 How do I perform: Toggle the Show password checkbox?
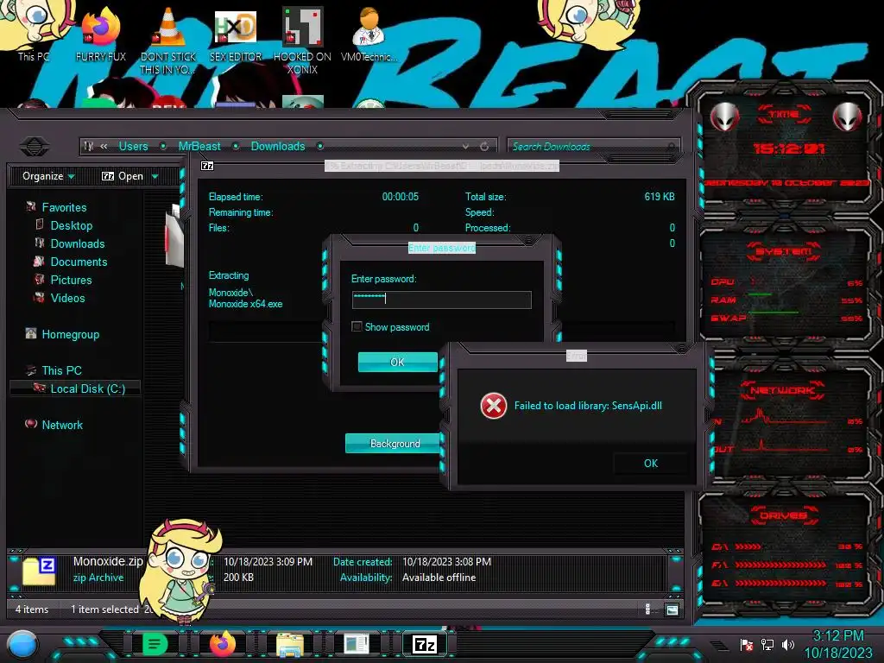coord(357,327)
